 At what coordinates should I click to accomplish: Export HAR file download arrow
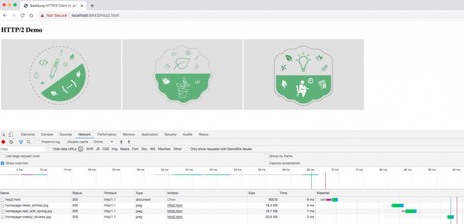(129, 142)
